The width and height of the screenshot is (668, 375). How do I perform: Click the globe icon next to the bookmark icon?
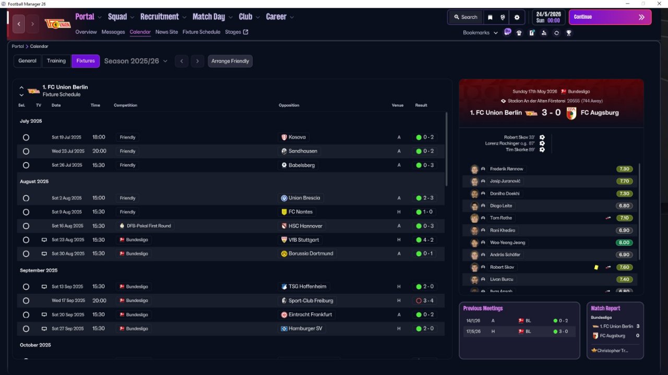coord(503,17)
